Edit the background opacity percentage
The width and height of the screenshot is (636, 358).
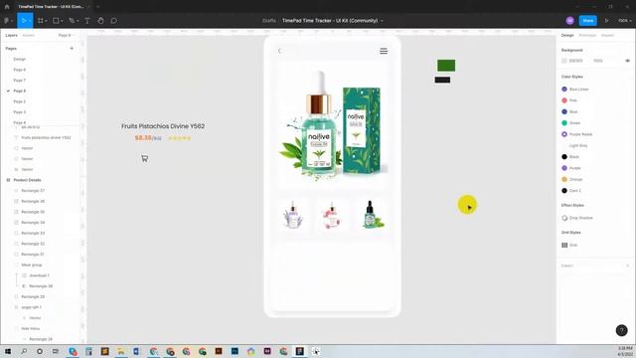click(598, 61)
